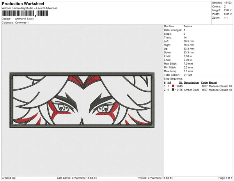Click the red color swatch in Stop Sequence
The height and width of the screenshot is (181, 234).
173,86
